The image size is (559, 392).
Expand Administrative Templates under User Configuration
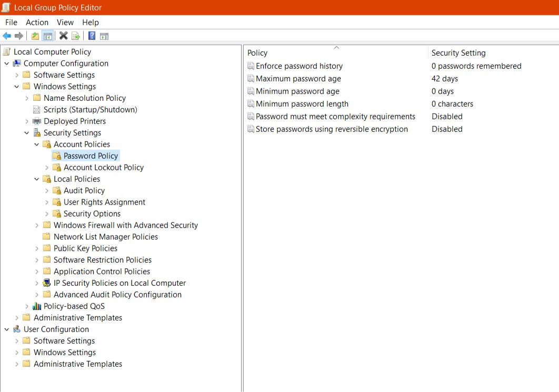17,364
